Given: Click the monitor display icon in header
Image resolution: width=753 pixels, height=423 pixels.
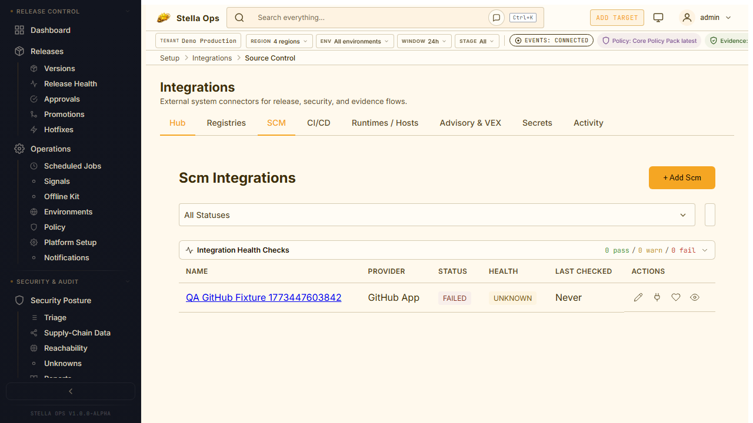Looking at the screenshot, I should pyautogui.click(x=658, y=18).
